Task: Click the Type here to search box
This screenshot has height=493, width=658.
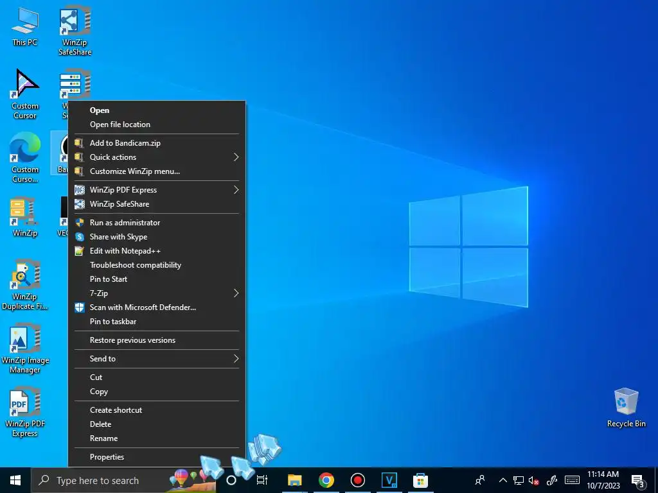Action: coord(123,480)
